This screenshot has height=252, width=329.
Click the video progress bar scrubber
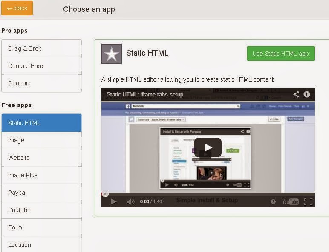click(105, 194)
